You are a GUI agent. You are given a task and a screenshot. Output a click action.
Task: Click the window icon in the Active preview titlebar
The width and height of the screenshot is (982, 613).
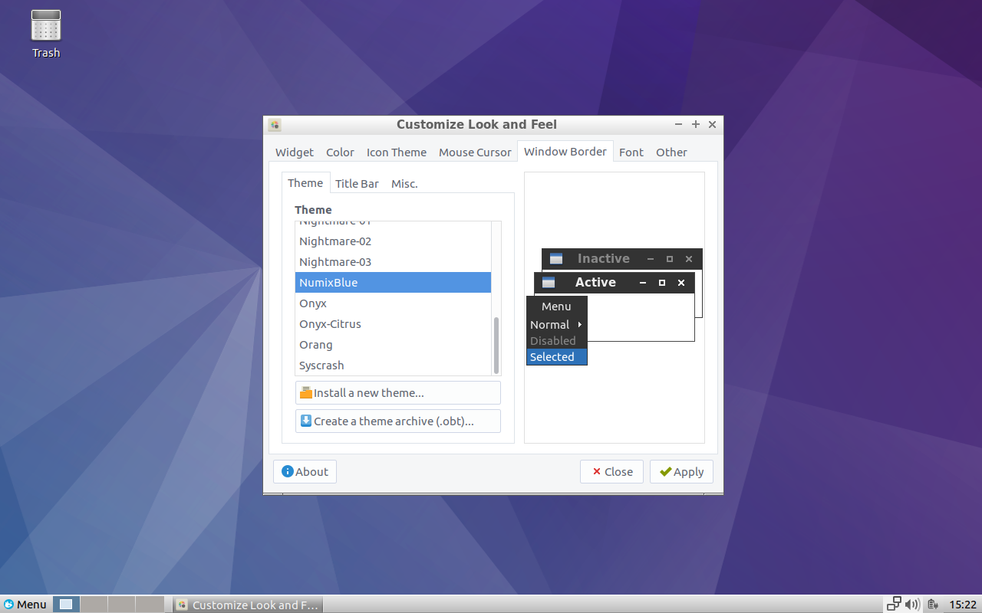(548, 282)
